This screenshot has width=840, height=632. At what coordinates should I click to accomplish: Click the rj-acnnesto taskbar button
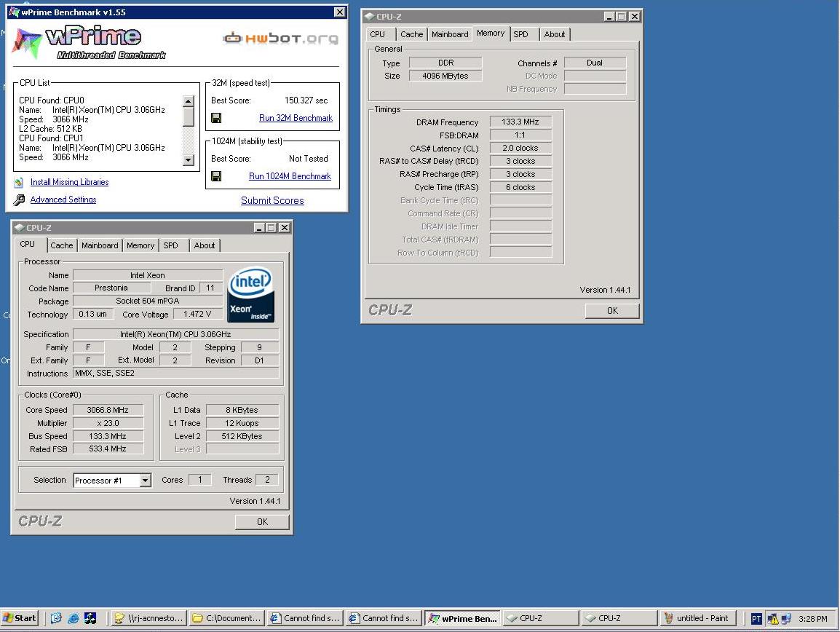(149, 618)
